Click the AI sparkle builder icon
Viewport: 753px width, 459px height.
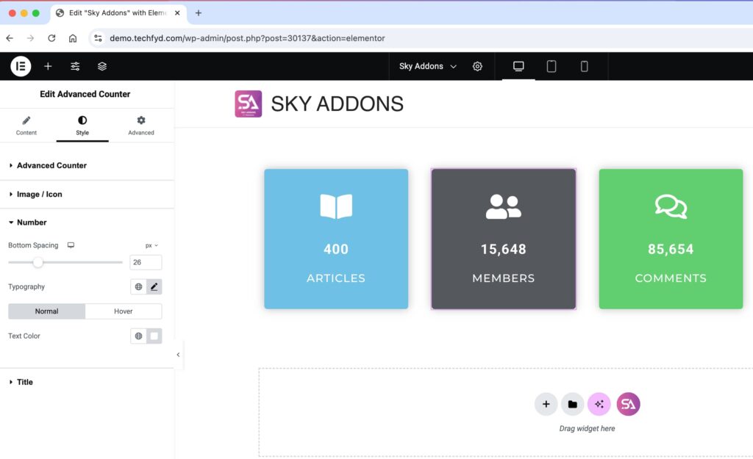point(599,405)
